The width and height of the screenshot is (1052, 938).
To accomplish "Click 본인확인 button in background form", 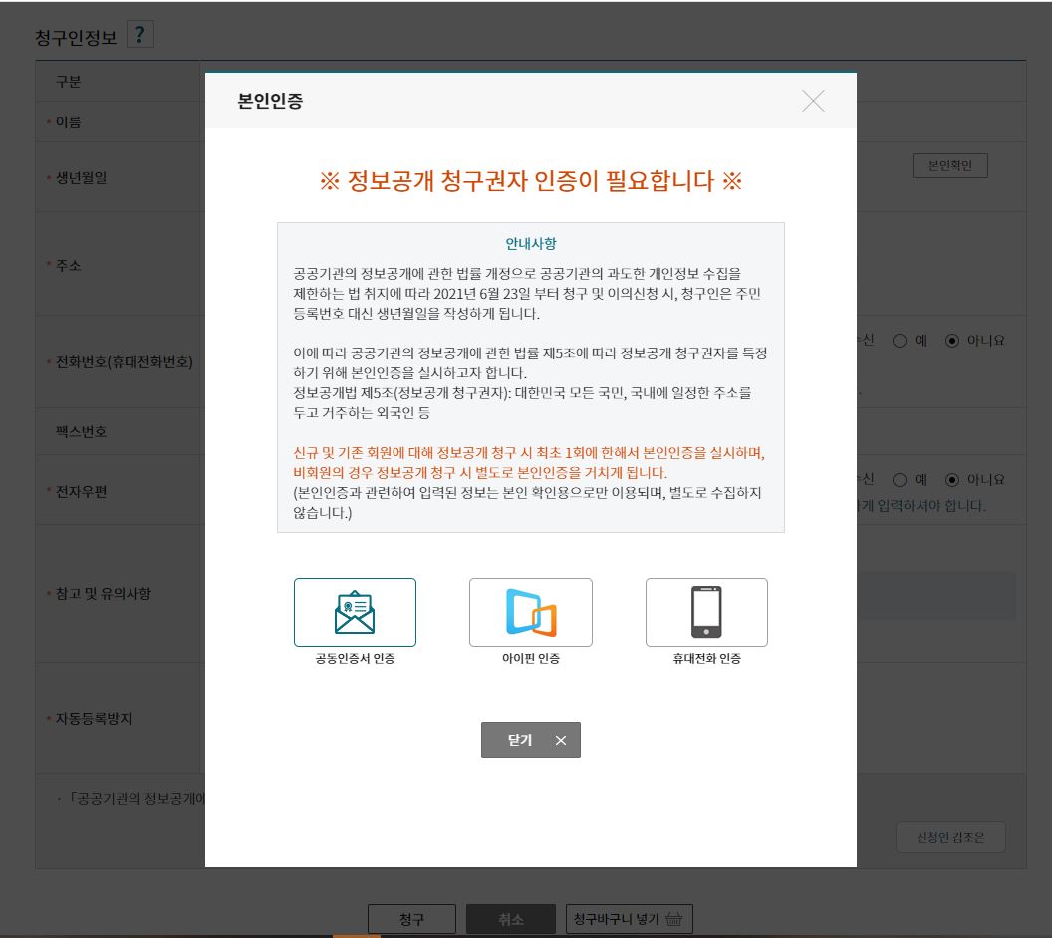I will (950, 165).
